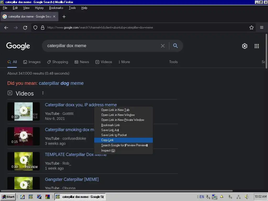This screenshot has width=268, height=201.
Task: Open the tracking protection shield icon
Action: pyautogui.click(x=35, y=27)
